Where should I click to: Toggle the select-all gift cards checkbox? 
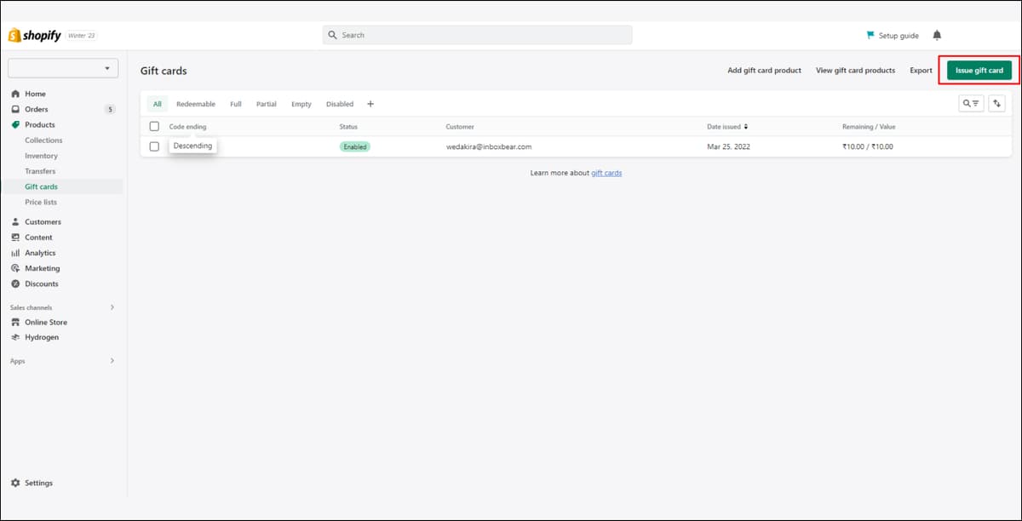[x=154, y=126]
